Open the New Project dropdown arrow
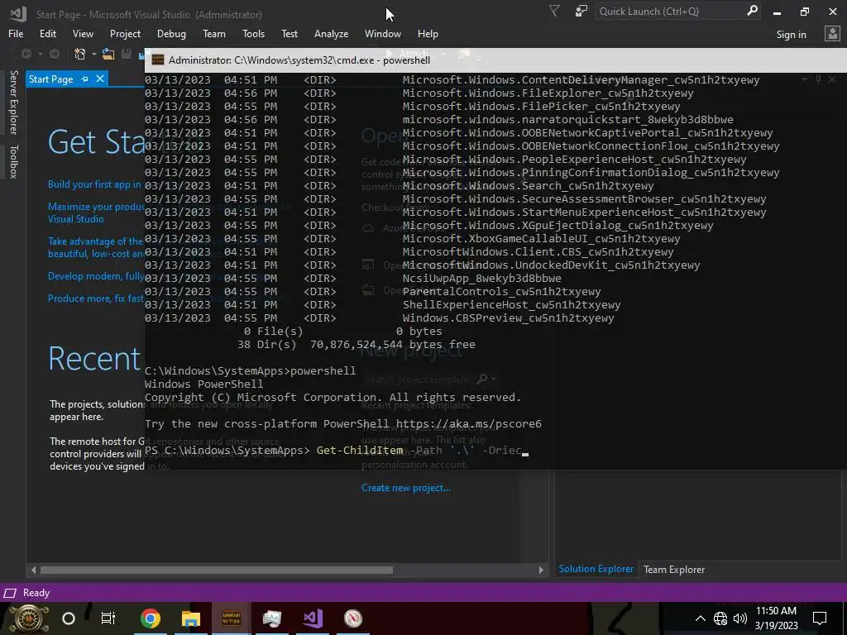 [93, 54]
